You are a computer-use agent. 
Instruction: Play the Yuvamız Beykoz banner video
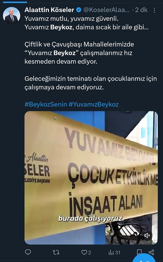point(91,178)
